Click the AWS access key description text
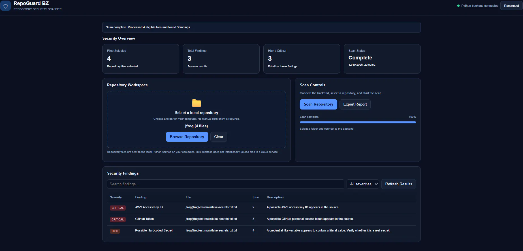 tap(303, 207)
